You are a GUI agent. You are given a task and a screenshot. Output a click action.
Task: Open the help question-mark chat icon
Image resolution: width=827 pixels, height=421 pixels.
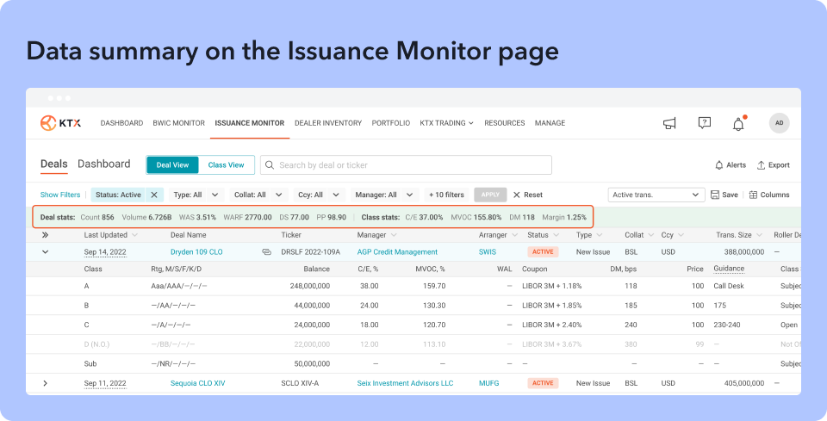pyautogui.click(x=704, y=123)
